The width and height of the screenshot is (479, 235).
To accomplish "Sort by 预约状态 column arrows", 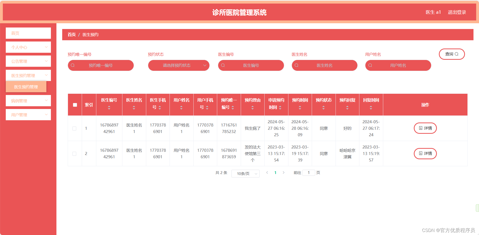I will click(324, 107).
